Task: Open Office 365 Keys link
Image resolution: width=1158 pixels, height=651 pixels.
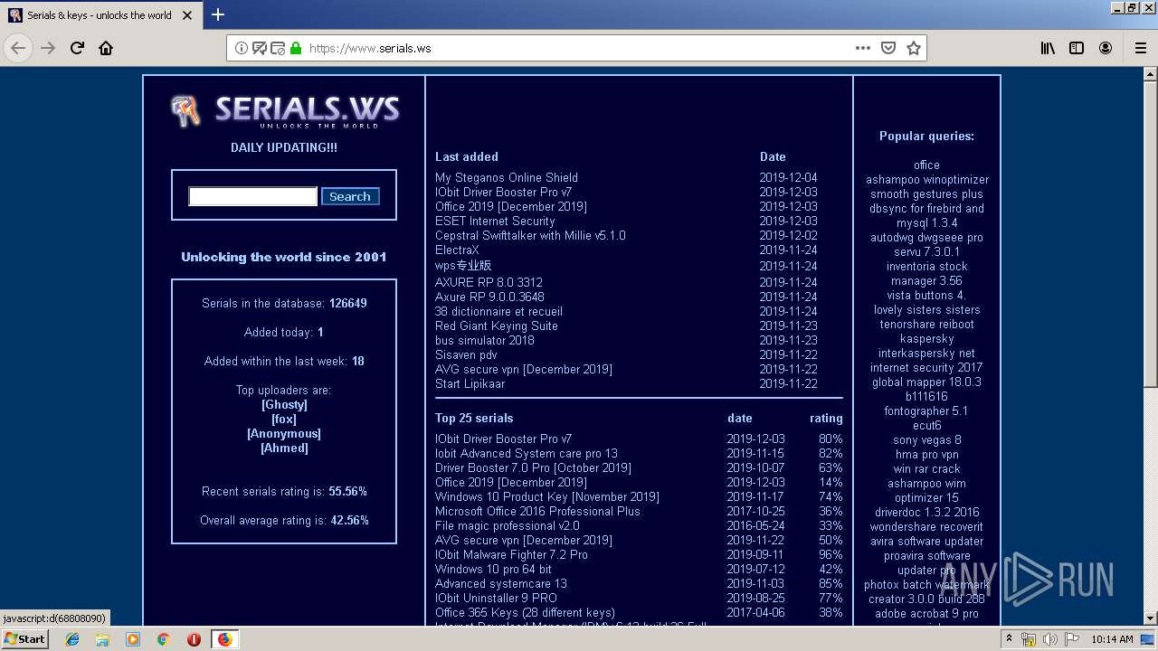Action: click(x=525, y=612)
